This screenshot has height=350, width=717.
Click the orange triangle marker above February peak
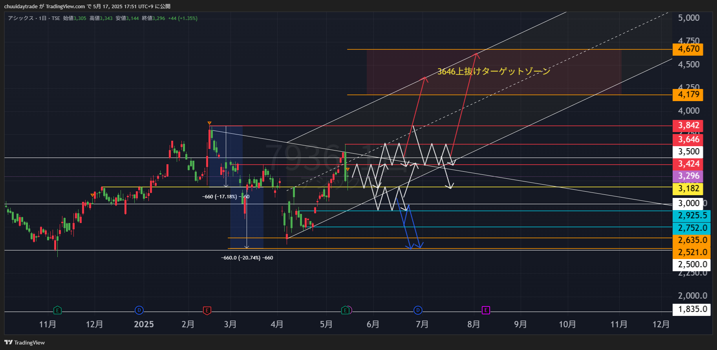tap(209, 123)
